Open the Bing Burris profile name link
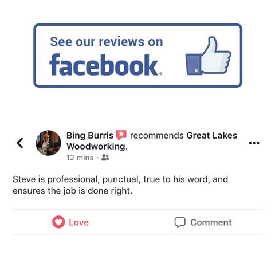The image size is (275, 275). (90, 136)
